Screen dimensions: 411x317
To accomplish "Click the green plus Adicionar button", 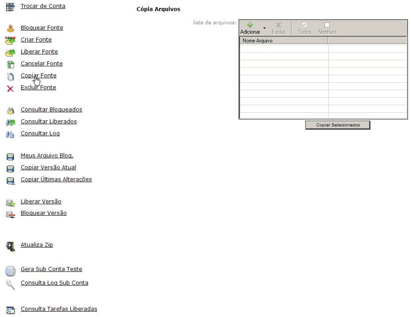I will pyautogui.click(x=250, y=28).
